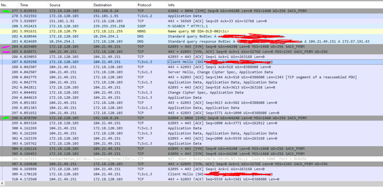383x187 pixels.
Task: Select packet 301 triple Application Data
Action: [x=191, y=133]
